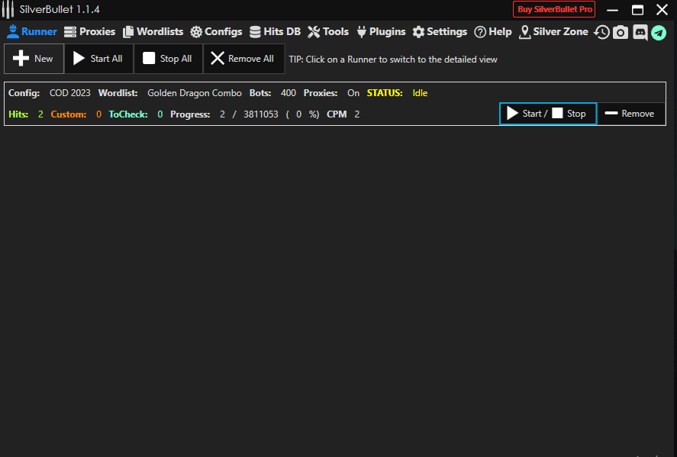Switch to the Proxies tab
This screenshot has width=677, height=457.
point(89,31)
